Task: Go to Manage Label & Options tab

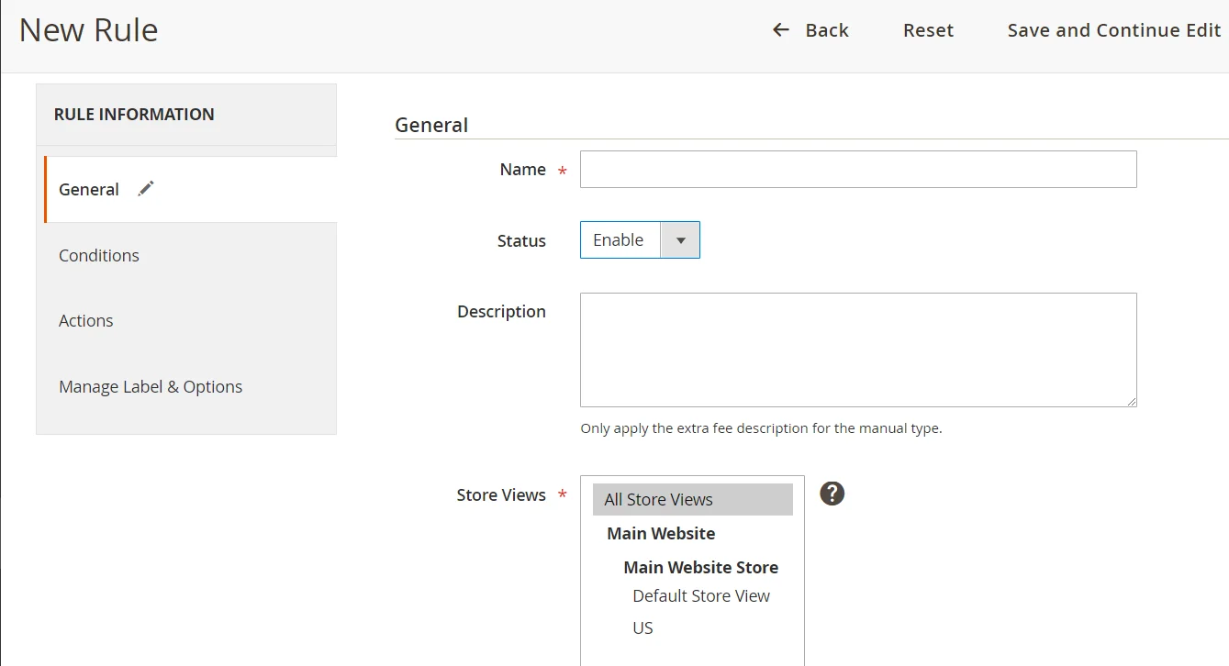Action: pos(151,387)
